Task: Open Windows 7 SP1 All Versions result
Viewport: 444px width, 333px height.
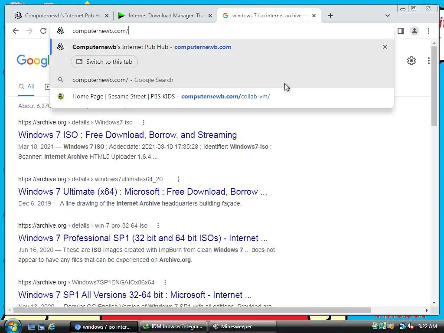Action: pos(135,295)
